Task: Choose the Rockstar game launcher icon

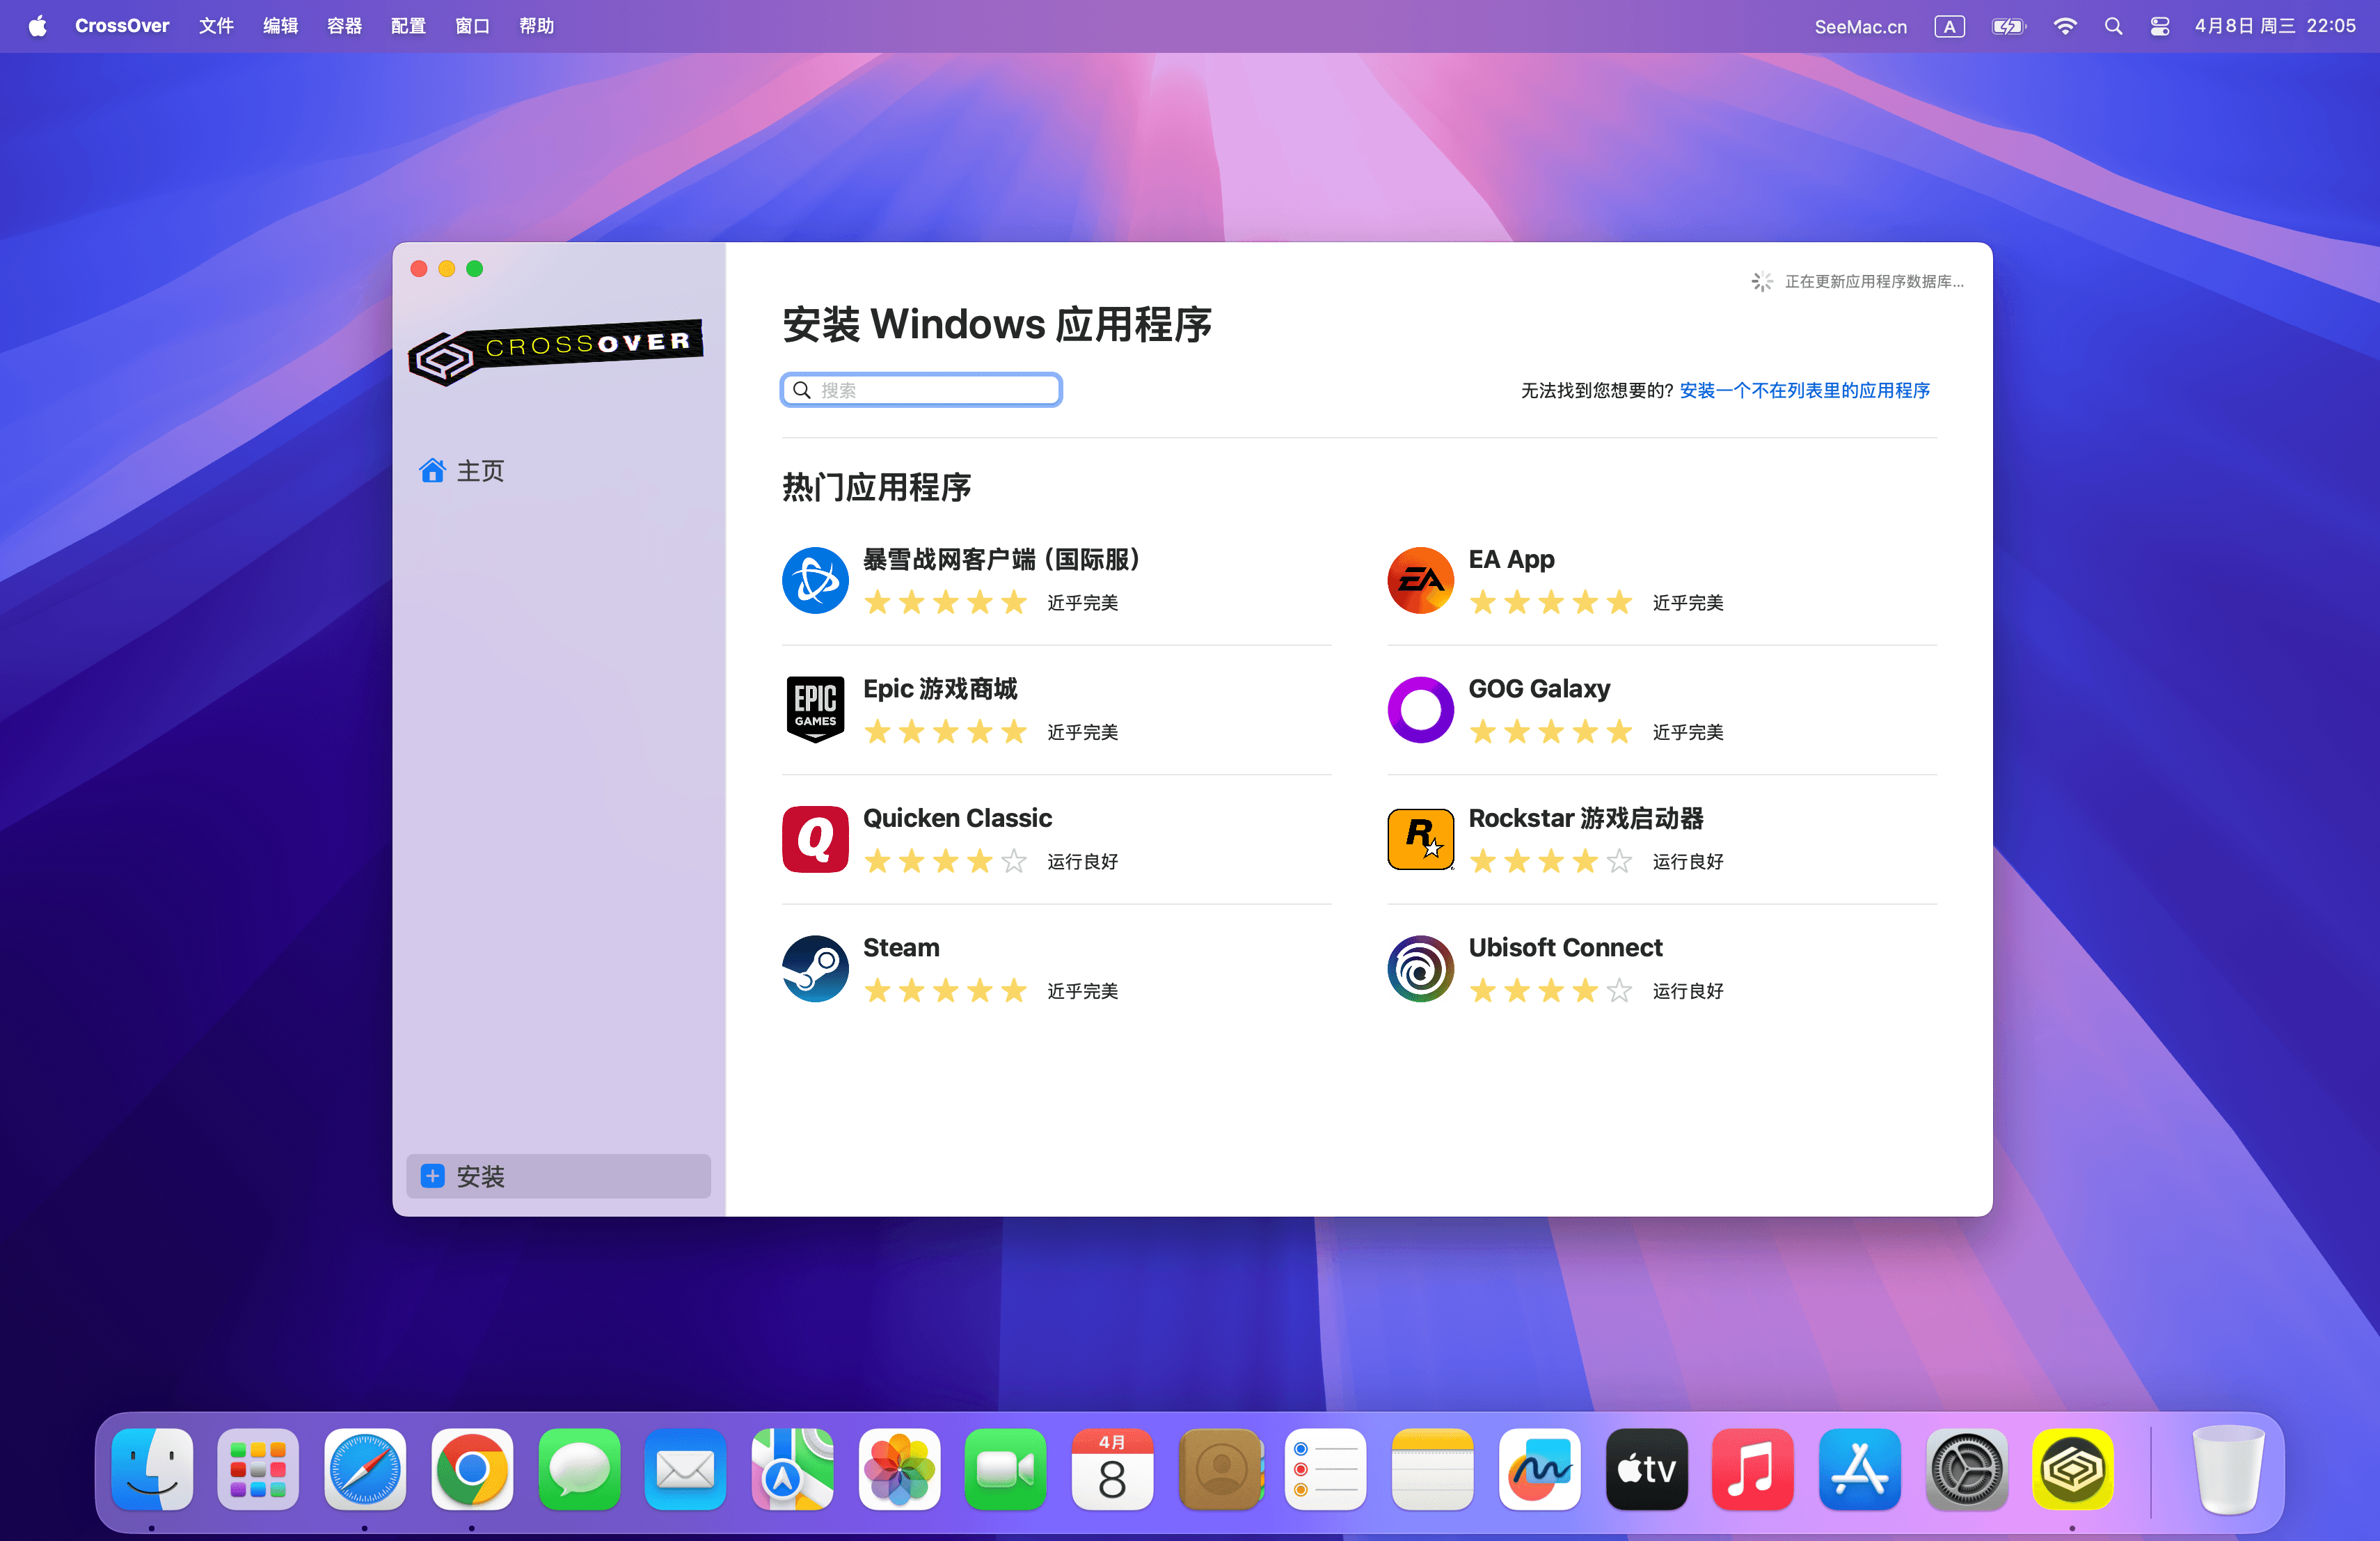Action: point(1420,839)
